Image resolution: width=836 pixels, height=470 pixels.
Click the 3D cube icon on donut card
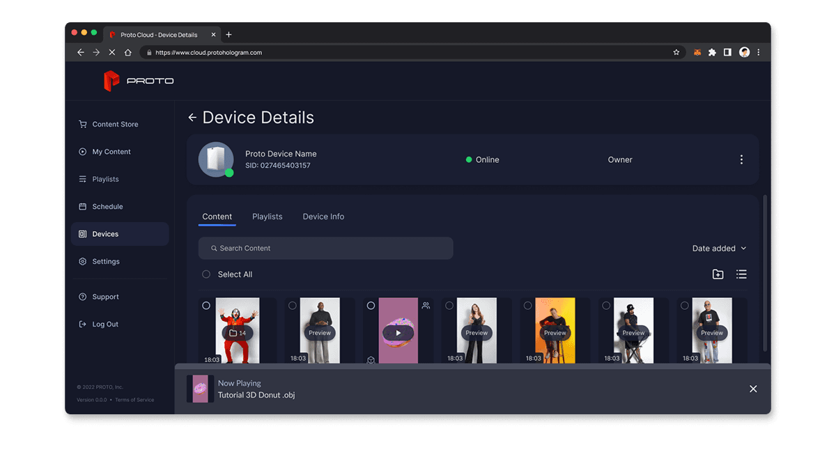(x=371, y=360)
